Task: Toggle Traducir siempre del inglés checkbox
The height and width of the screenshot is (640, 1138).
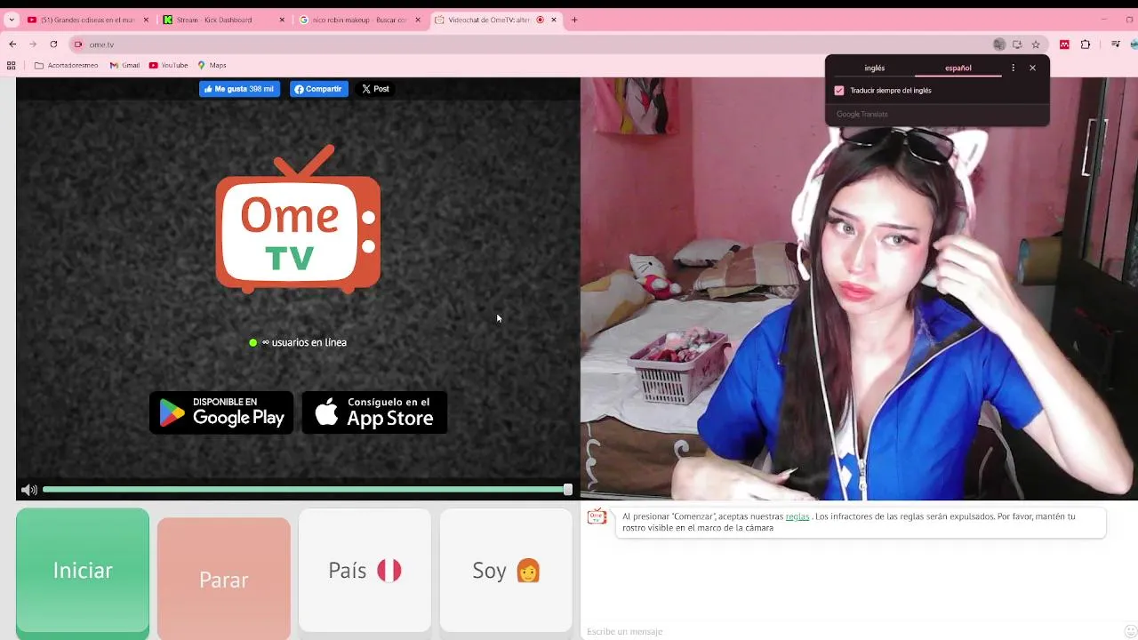Action: click(839, 91)
